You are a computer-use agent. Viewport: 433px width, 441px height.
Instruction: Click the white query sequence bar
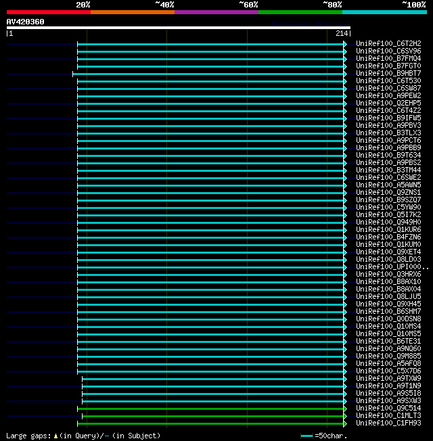click(x=179, y=28)
